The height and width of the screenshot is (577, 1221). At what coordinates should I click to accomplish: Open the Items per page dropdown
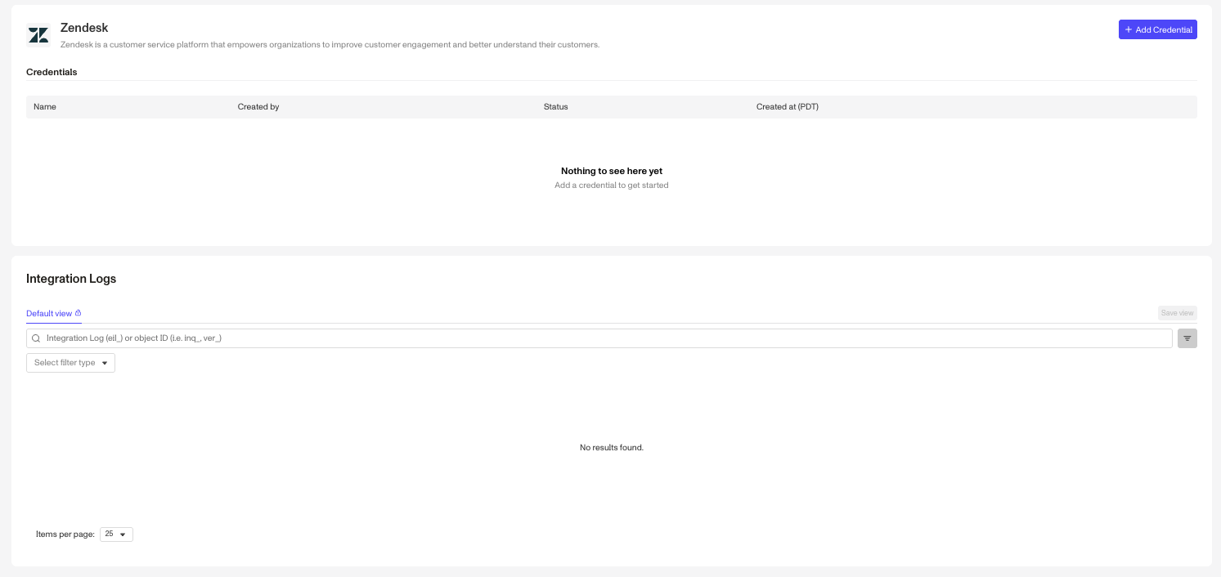click(x=116, y=535)
